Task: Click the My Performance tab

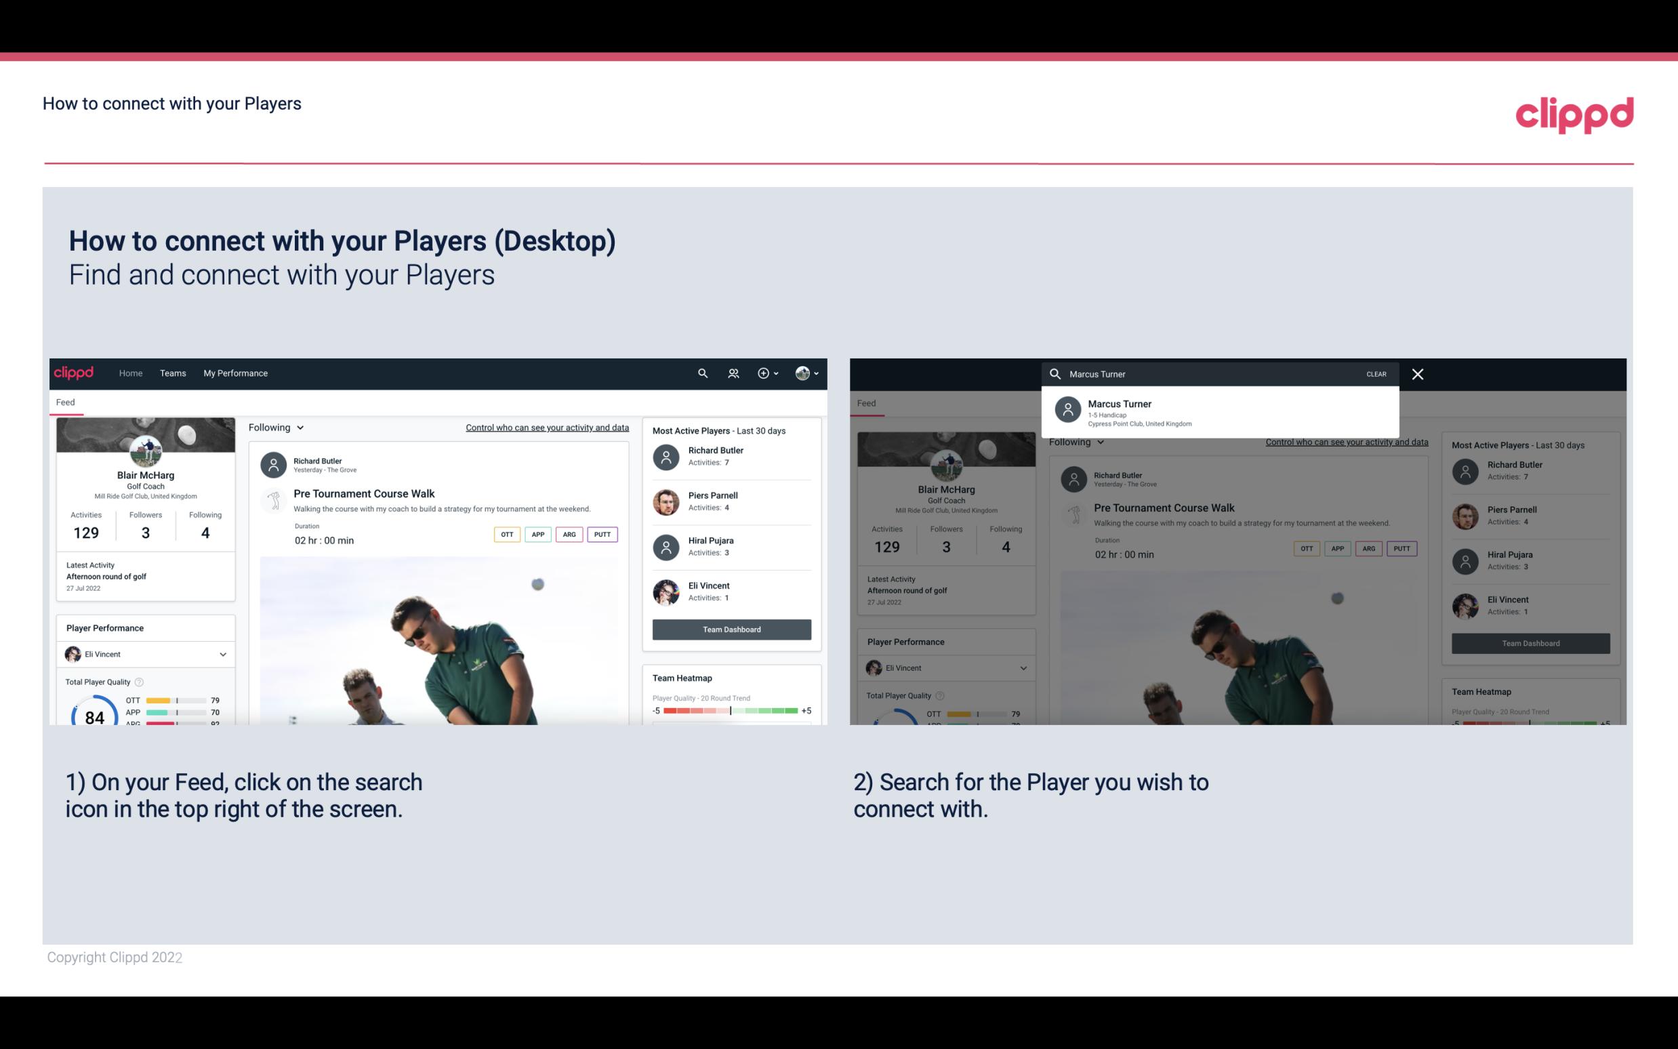Action: point(236,372)
